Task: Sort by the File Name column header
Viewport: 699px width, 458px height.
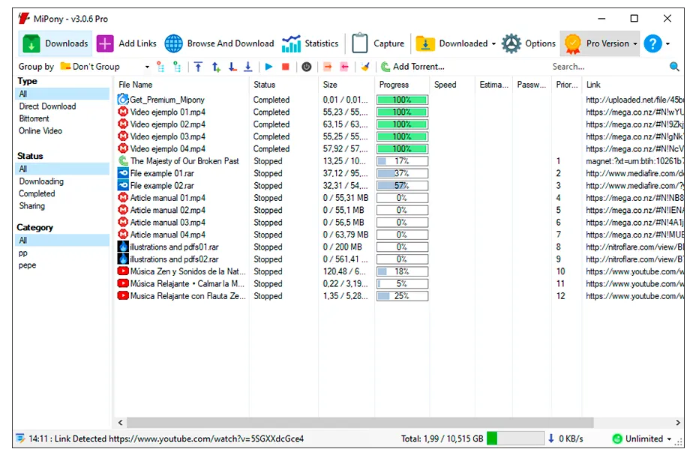Action: tap(182, 85)
